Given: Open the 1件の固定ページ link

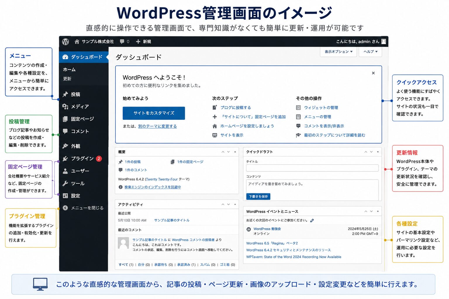Looking at the screenshot, I should tap(190, 162).
